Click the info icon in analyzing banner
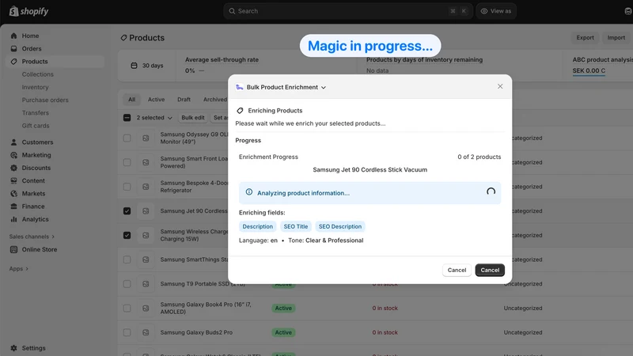Viewport: 633px width, 356px height. 249,192
